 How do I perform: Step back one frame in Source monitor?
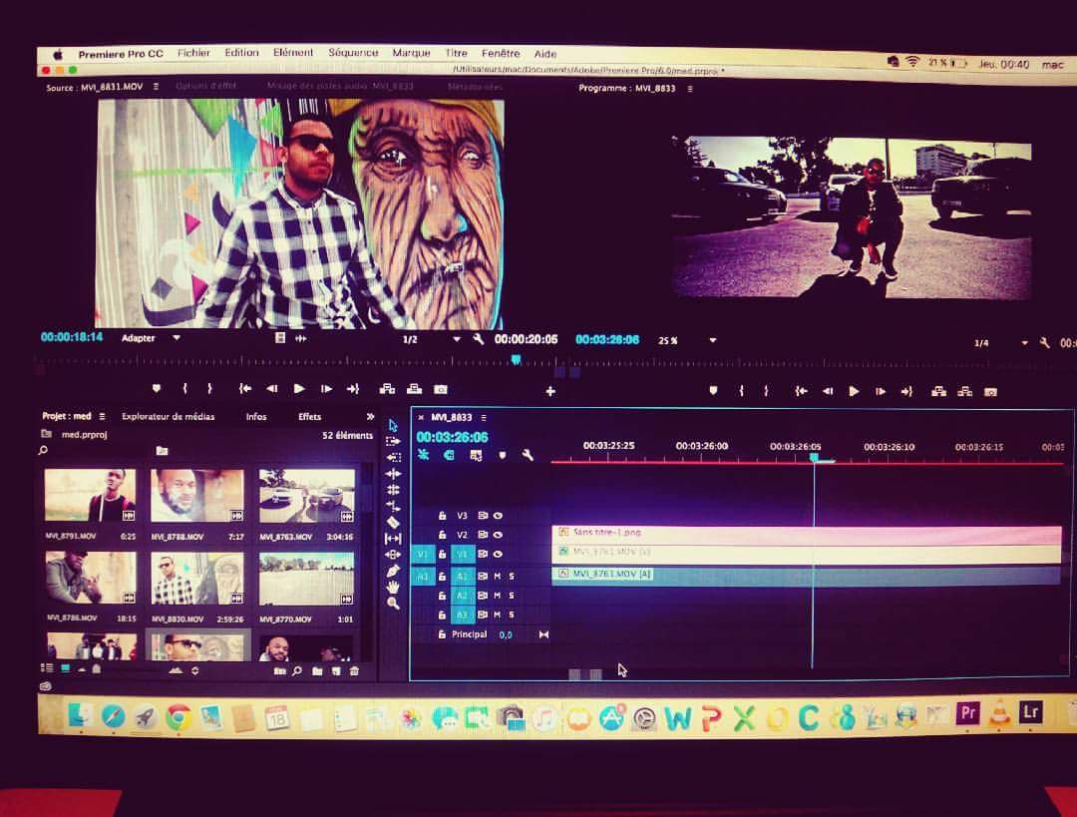[272, 389]
